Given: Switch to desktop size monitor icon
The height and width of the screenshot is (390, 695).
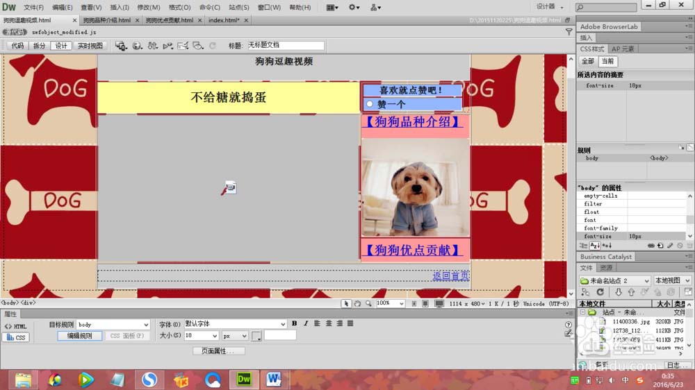Looking at the screenshot, I should 439,304.
